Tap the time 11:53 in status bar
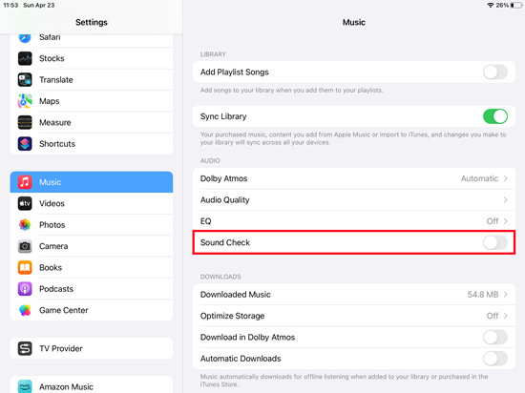Screen dimensions: 525x393 coord(10,5)
